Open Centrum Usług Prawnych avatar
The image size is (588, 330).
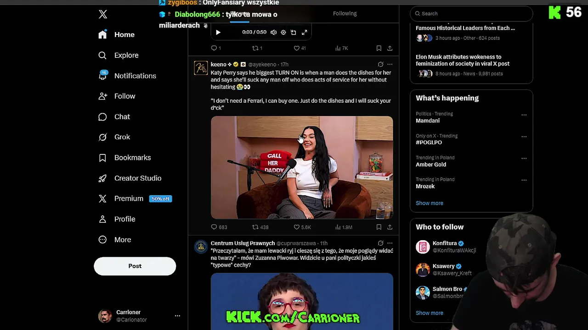click(201, 247)
